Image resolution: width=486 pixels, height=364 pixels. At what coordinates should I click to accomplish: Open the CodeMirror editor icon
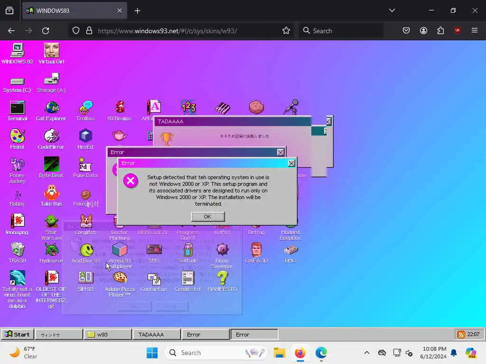coord(51,139)
